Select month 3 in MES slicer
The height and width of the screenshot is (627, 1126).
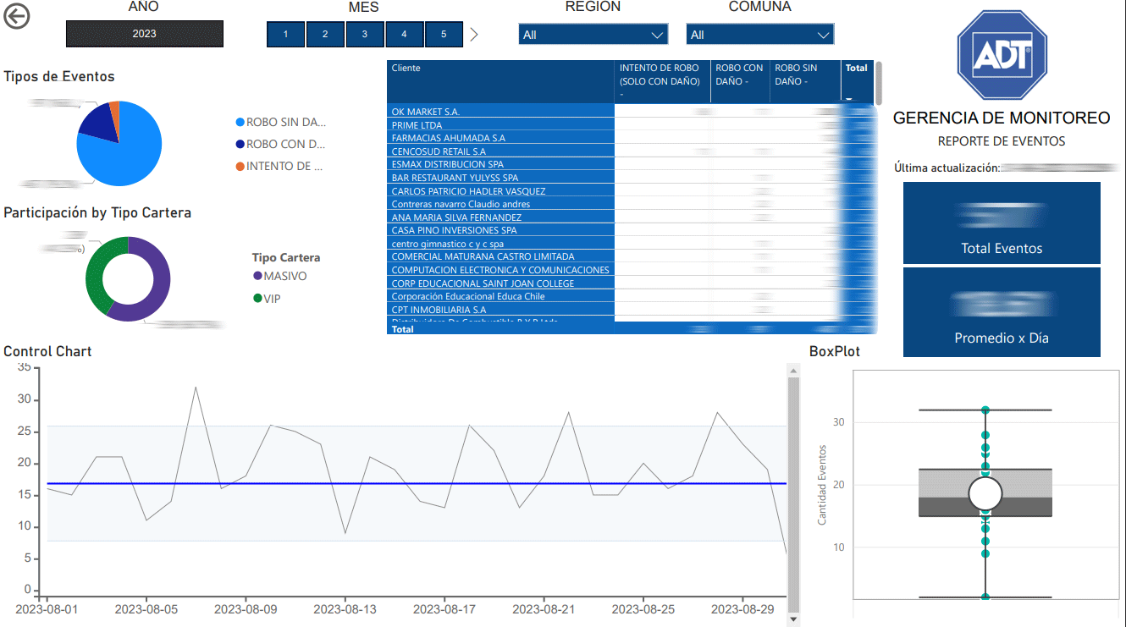pos(365,35)
